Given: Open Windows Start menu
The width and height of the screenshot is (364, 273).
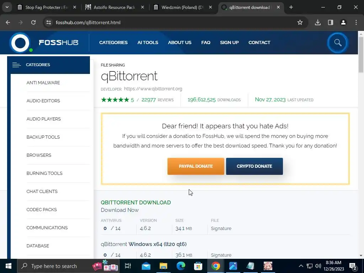Looking at the screenshot, I should 9,266.
